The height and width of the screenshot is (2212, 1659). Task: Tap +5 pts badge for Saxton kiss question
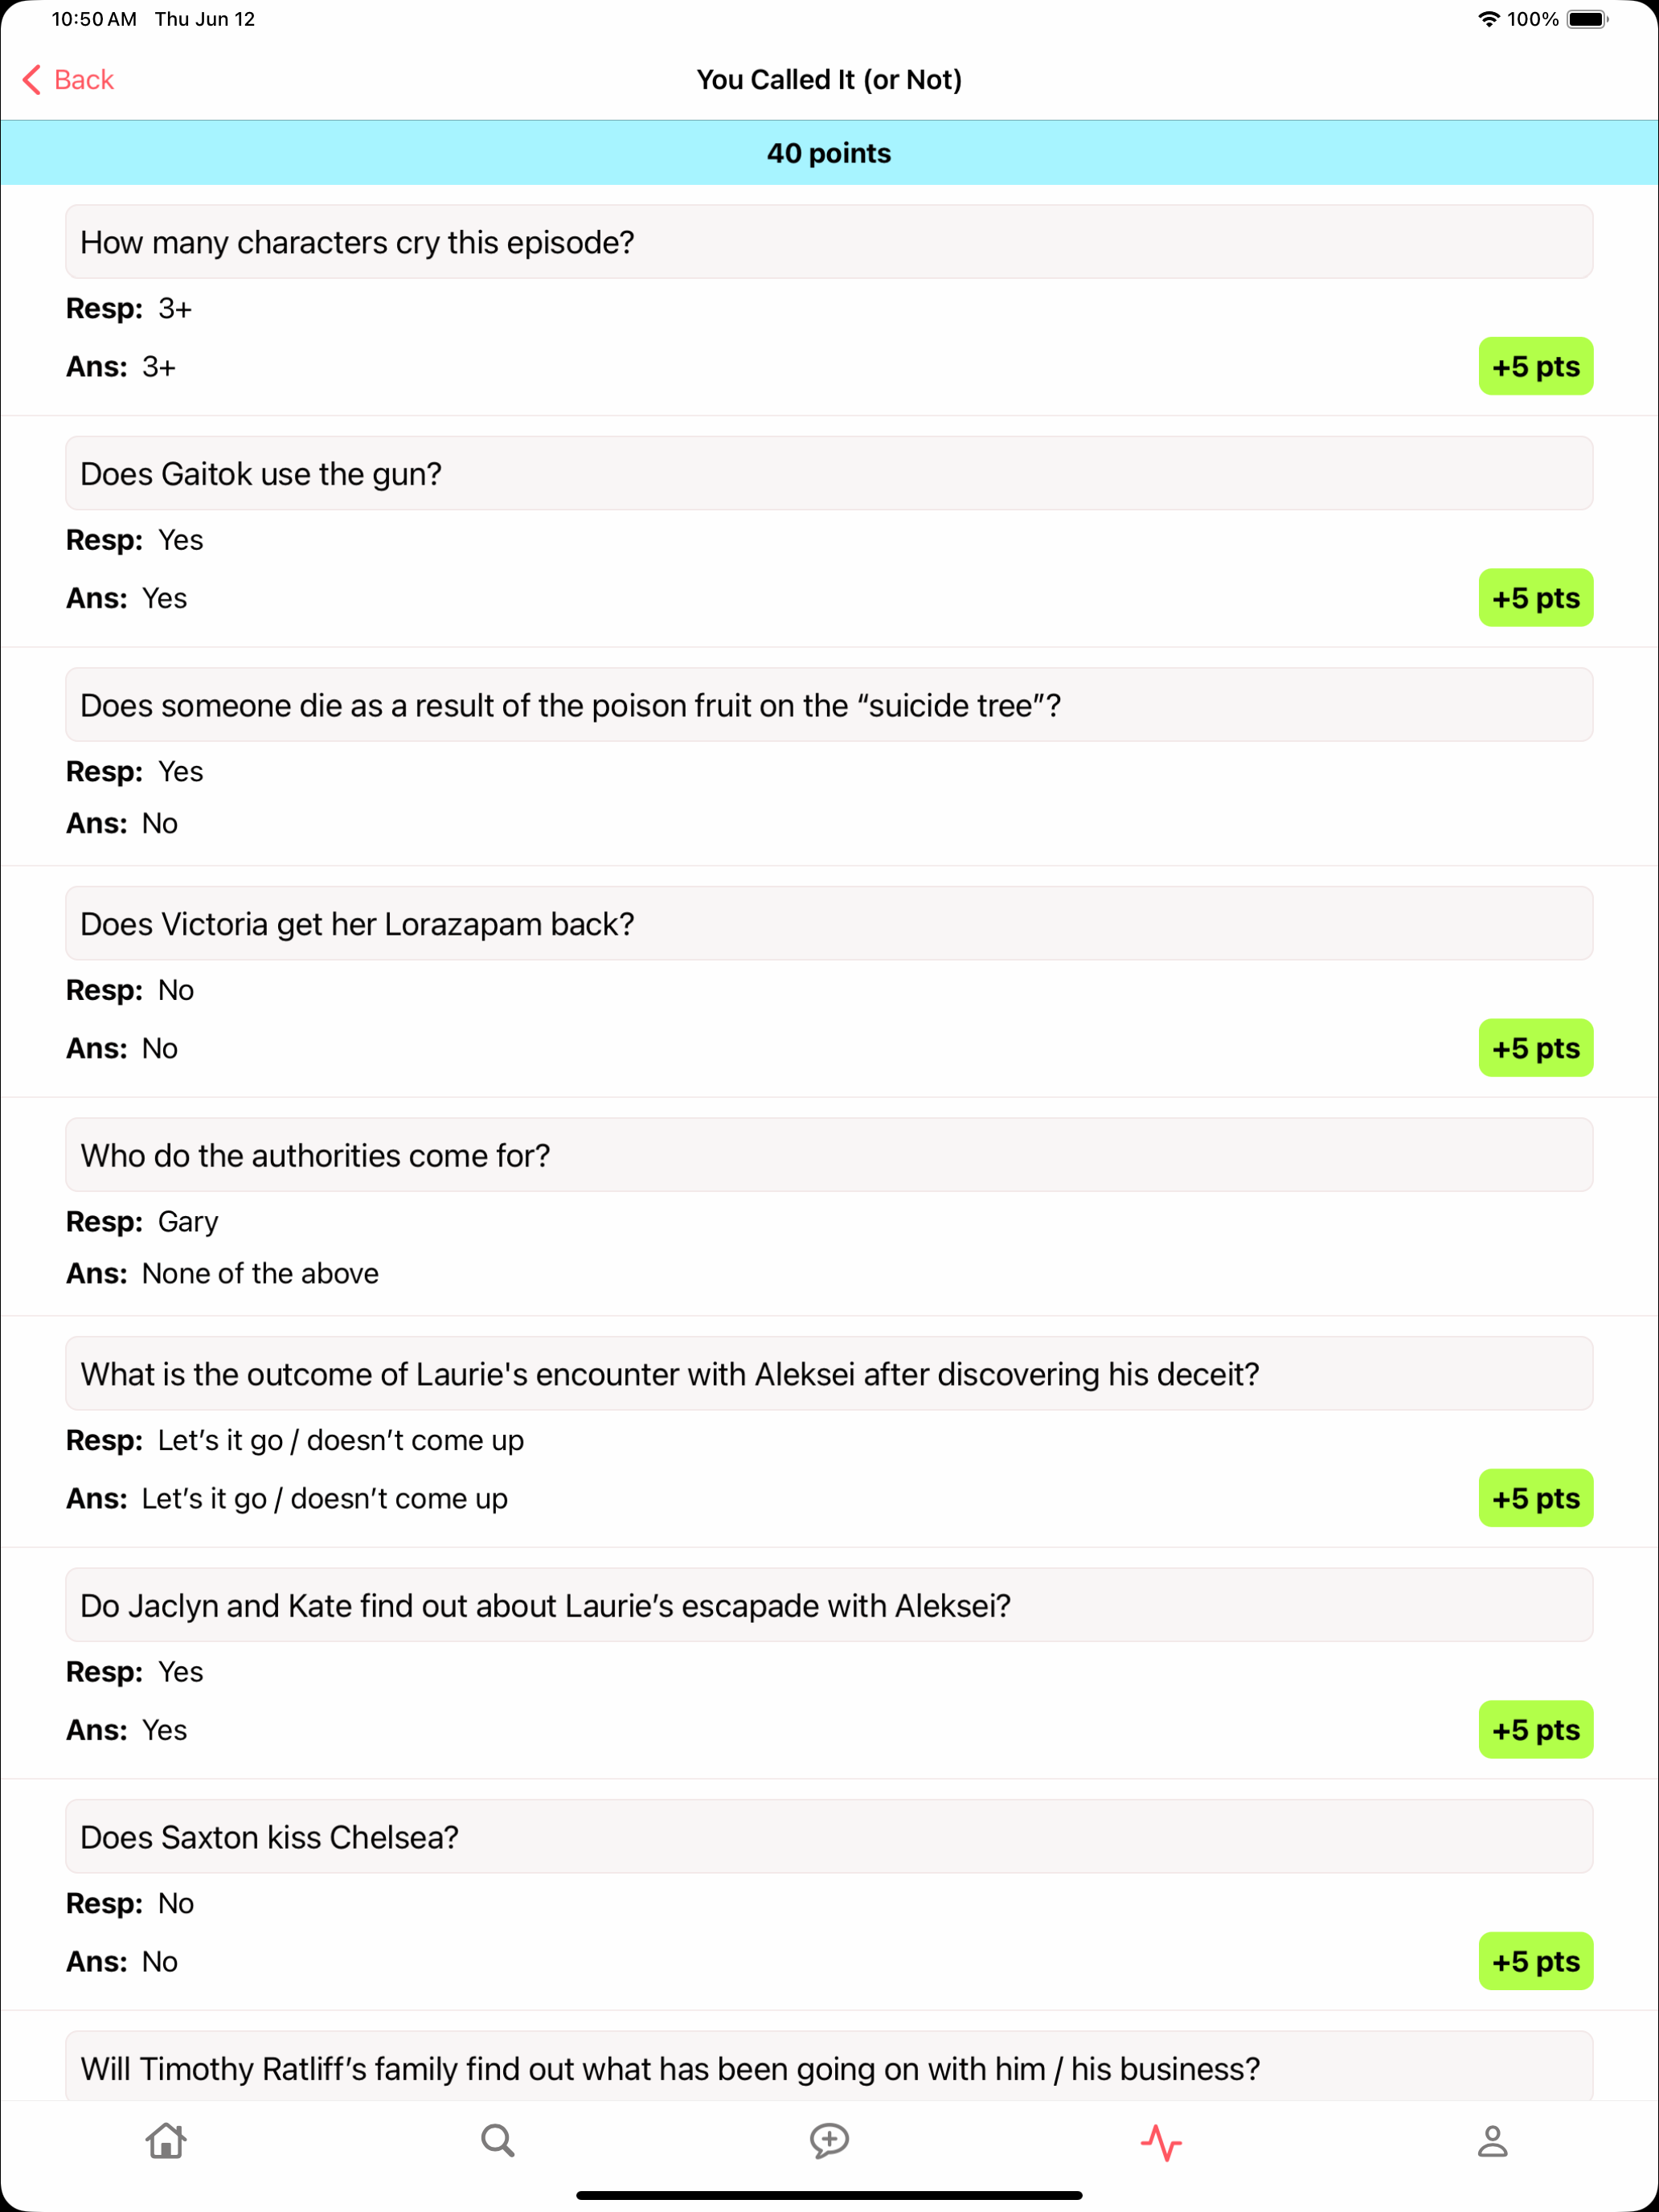point(1535,1961)
